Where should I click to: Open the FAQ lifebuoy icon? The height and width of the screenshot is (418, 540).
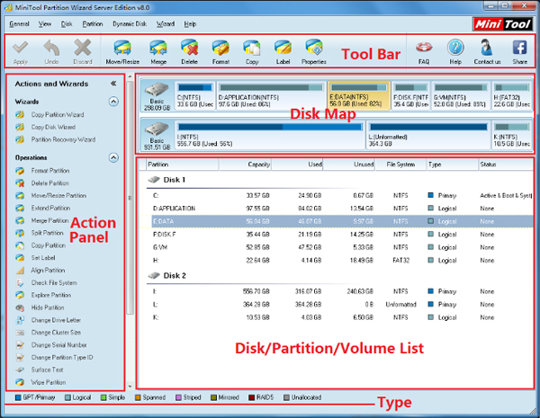pyautogui.click(x=424, y=48)
